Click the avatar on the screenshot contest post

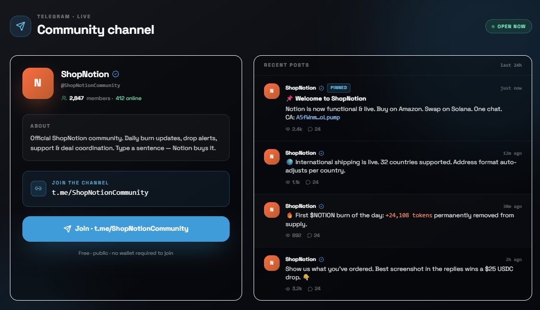point(272,263)
